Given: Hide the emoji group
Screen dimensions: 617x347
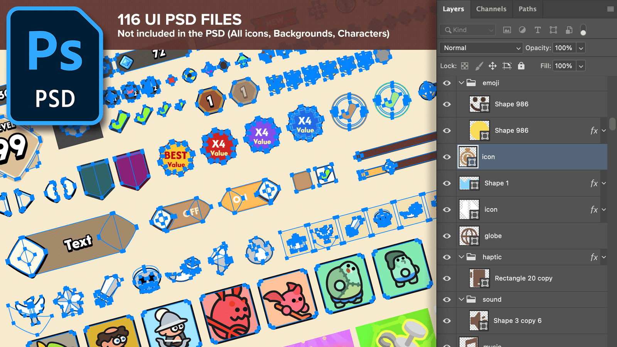Looking at the screenshot, I should coord(447,83).
